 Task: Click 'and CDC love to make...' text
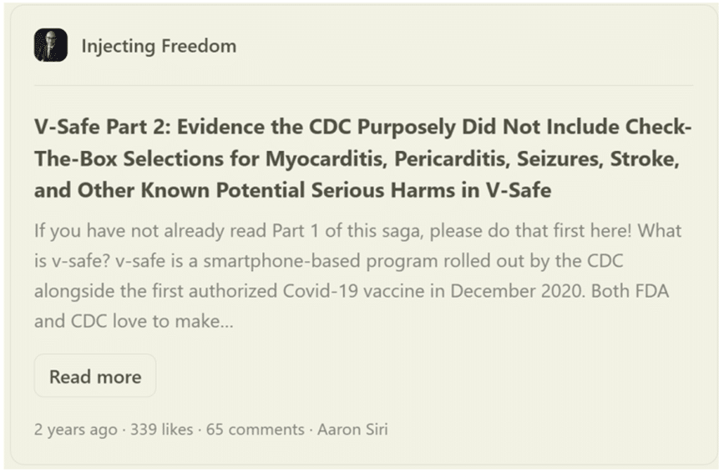(x=134, y=321)
